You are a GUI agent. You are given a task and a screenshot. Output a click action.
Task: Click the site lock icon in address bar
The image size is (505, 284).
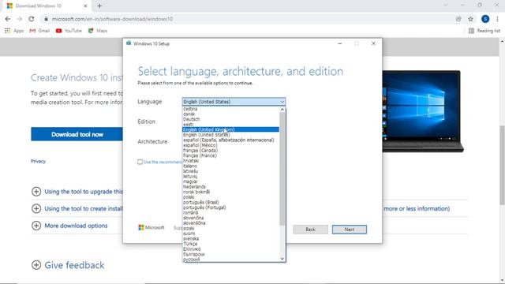(46, 19)
